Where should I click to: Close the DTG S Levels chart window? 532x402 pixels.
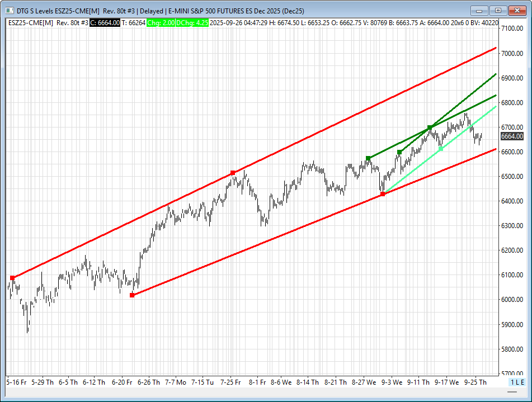point(517,11)
